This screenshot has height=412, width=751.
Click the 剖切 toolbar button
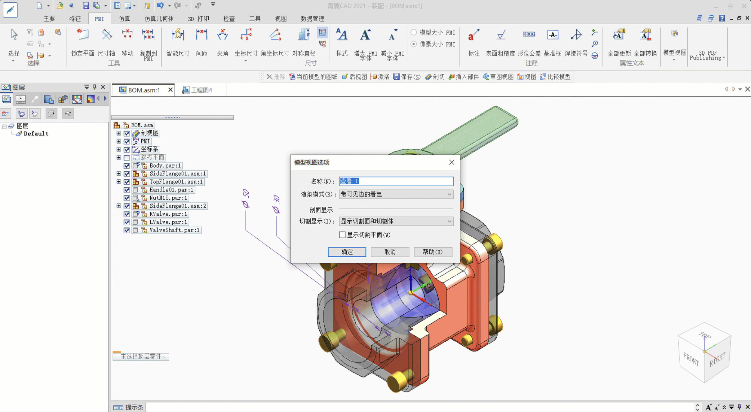pos(435,77)
